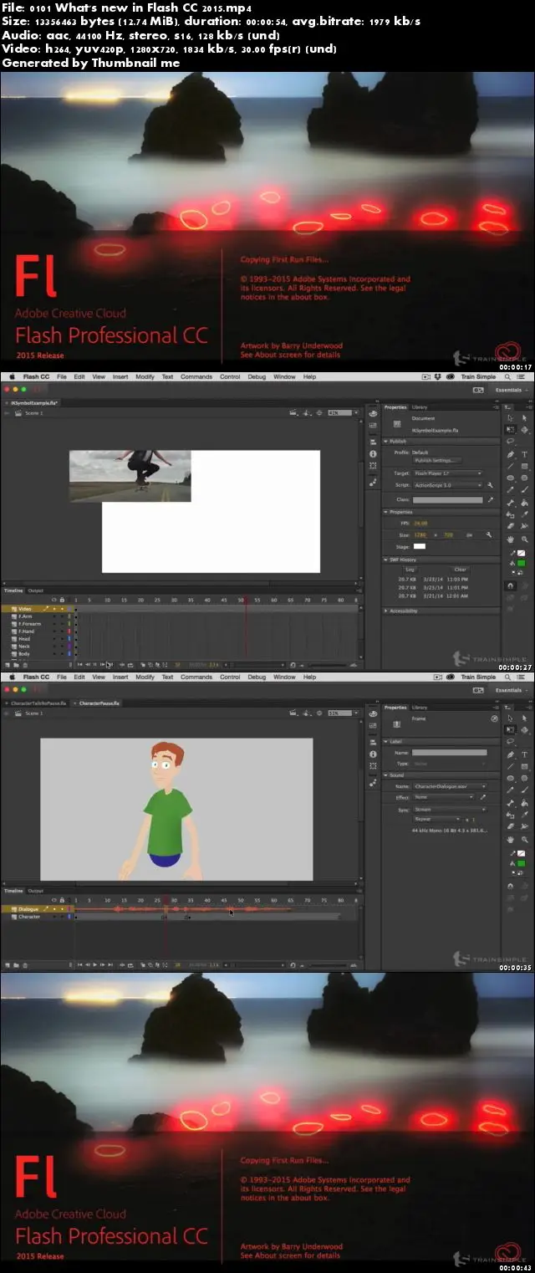Select the Hand tool in IKSymbolExample window
The image size is (535, 1273).
tap(510, 539)
